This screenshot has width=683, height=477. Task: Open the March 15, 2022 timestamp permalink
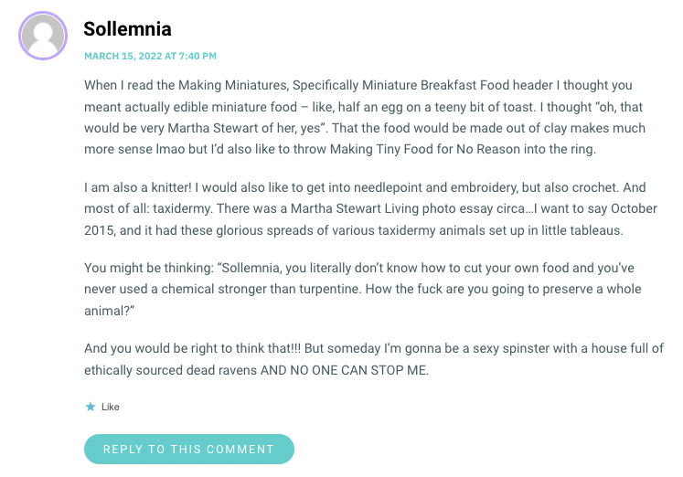150,56
